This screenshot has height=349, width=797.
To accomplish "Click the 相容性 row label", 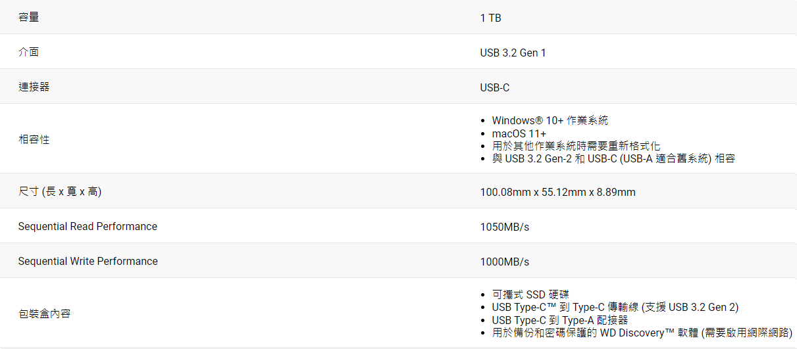I will pos(34,139).
